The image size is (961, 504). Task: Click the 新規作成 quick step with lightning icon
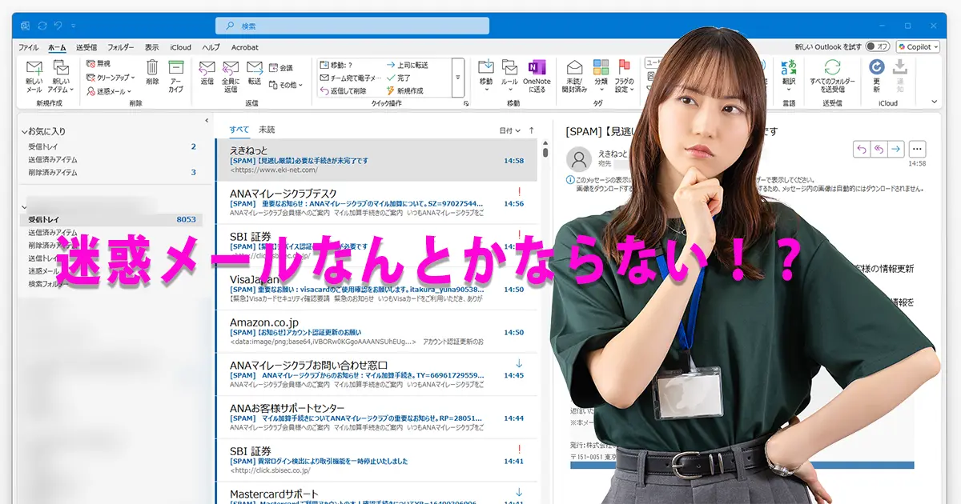pos(404,91)
